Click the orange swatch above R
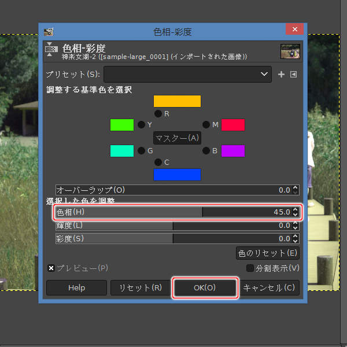Screen dimensions: 347x347 [x=177, y=101]
